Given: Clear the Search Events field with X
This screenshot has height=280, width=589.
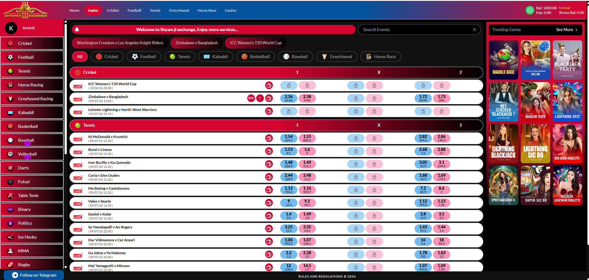Looking at the screenshot, I should pos(475,30).
